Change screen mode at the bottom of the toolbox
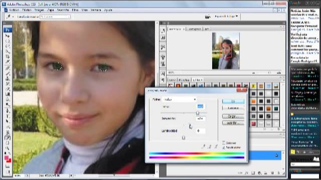The image size is (321, 180). click(8, 171)
